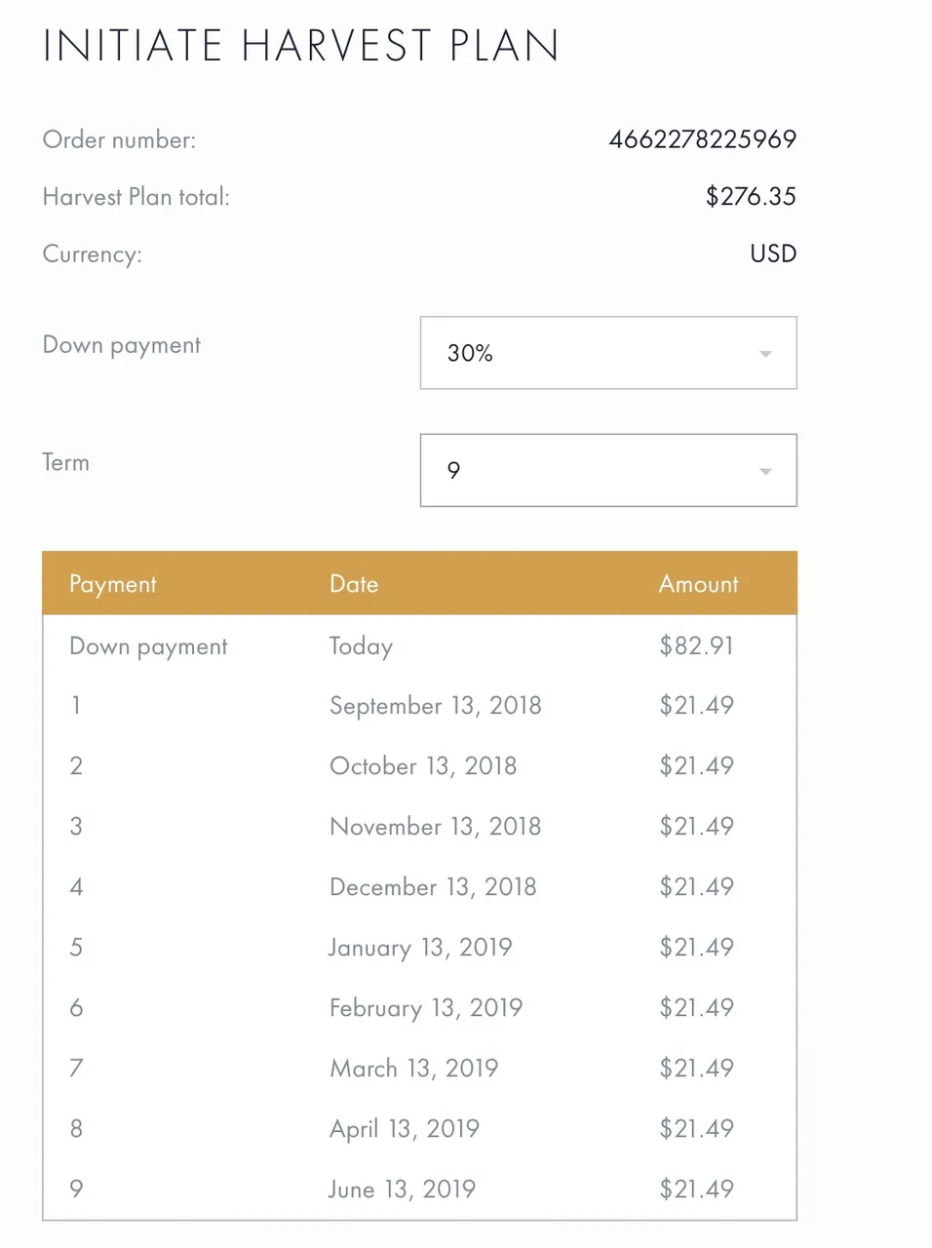Click the October 13, 2018 payment date
932x1248 pixels.
423,766
